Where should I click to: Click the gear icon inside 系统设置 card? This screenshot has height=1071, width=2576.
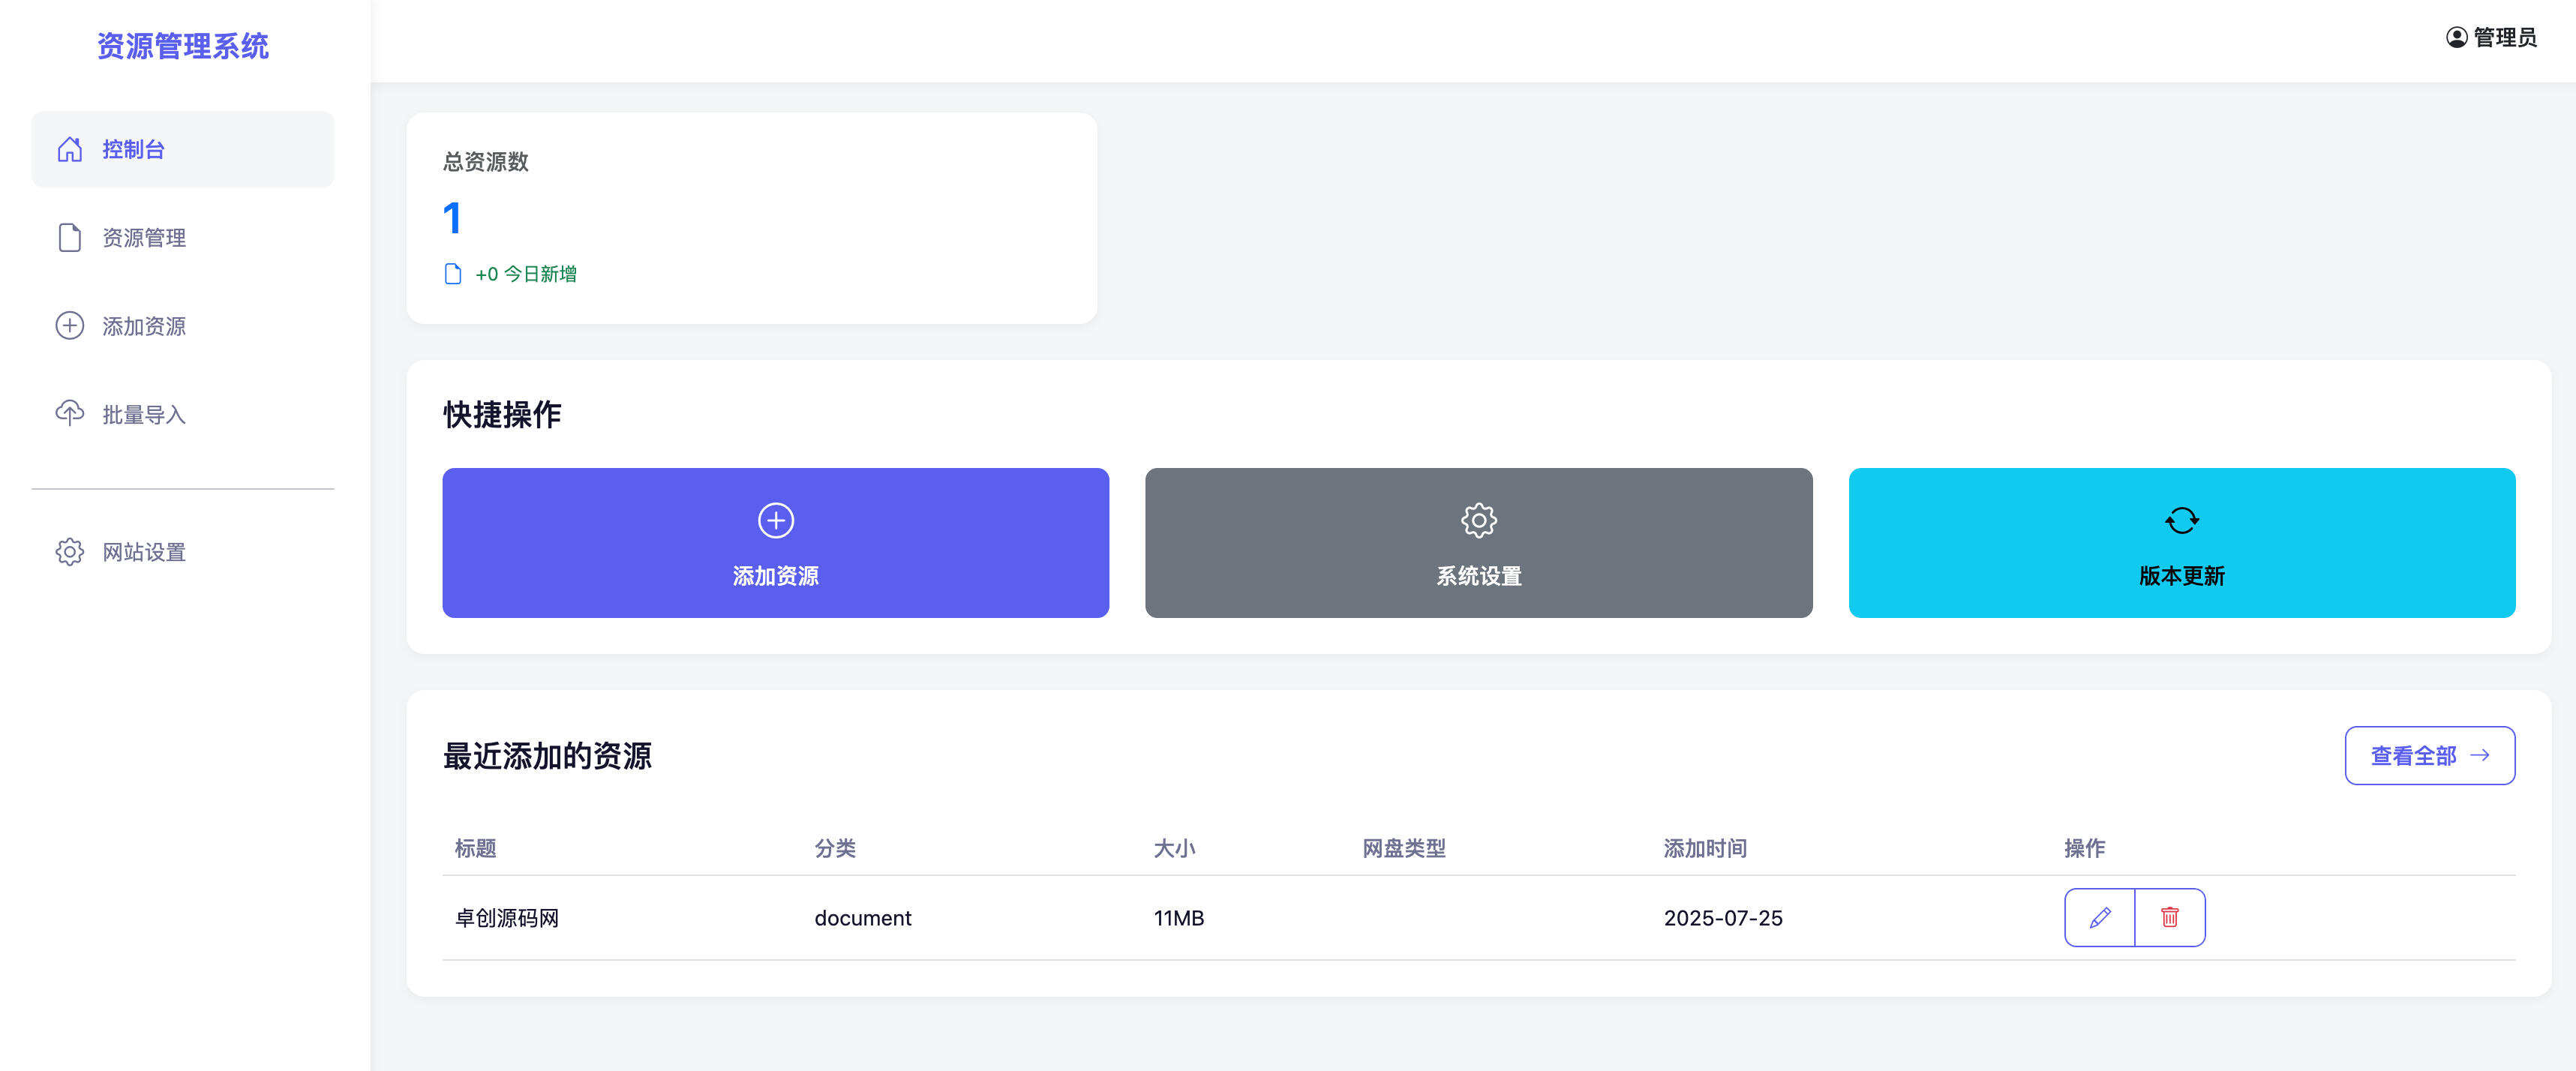point(1478,519)
